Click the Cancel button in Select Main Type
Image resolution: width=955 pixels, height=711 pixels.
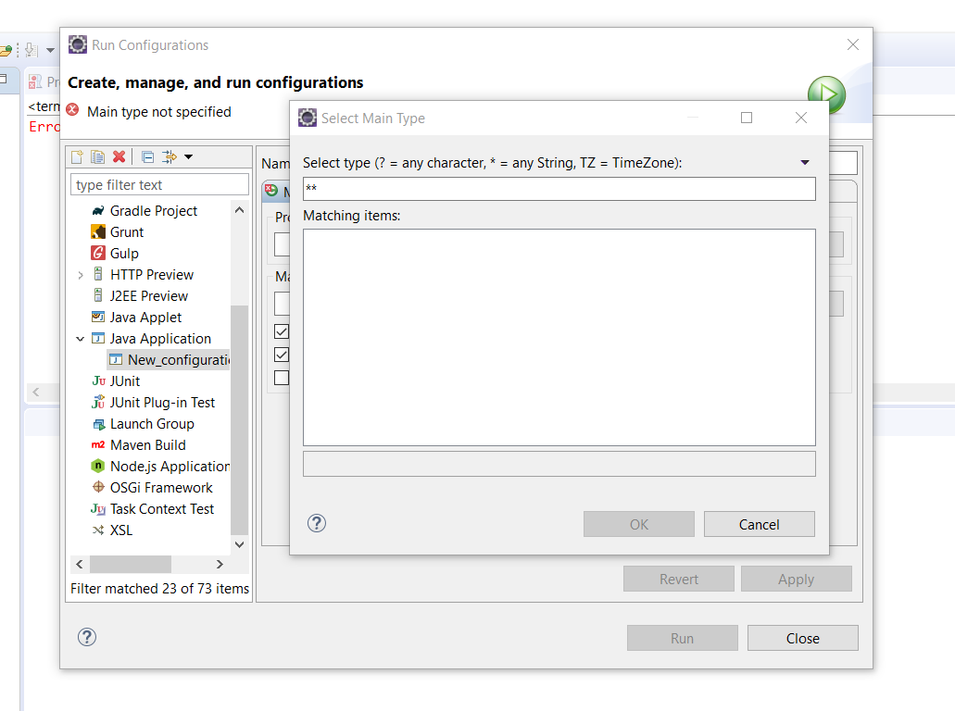(x=759, y=524)
